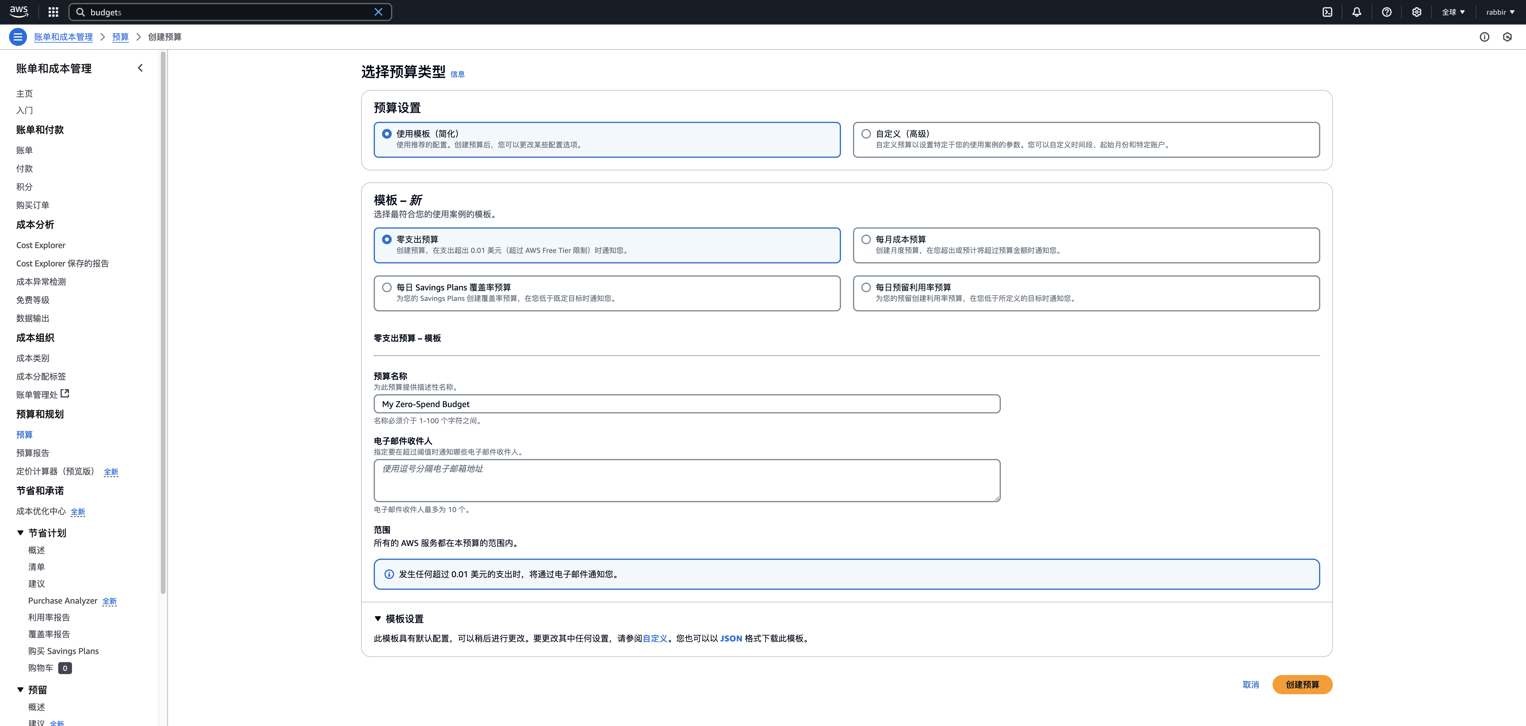The image size is (1526, 726).
Task: Open 覆盖率报告 under 节省计划
Action: click(49, 634)
